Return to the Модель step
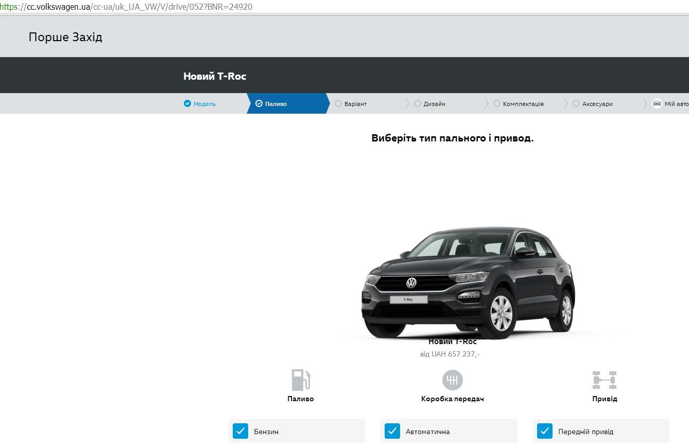689x448 pixels. tap(204, 104)
